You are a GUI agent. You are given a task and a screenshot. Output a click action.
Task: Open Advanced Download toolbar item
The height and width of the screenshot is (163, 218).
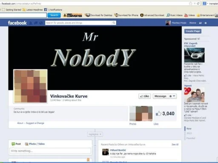pyautogui.click(x=152, y=15)
